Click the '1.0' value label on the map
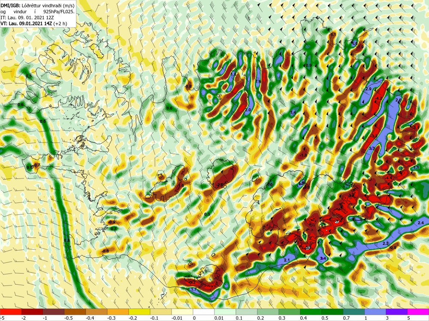Viewport: 429px width, 321px height. pyautogui.click(x=270, y=185)
